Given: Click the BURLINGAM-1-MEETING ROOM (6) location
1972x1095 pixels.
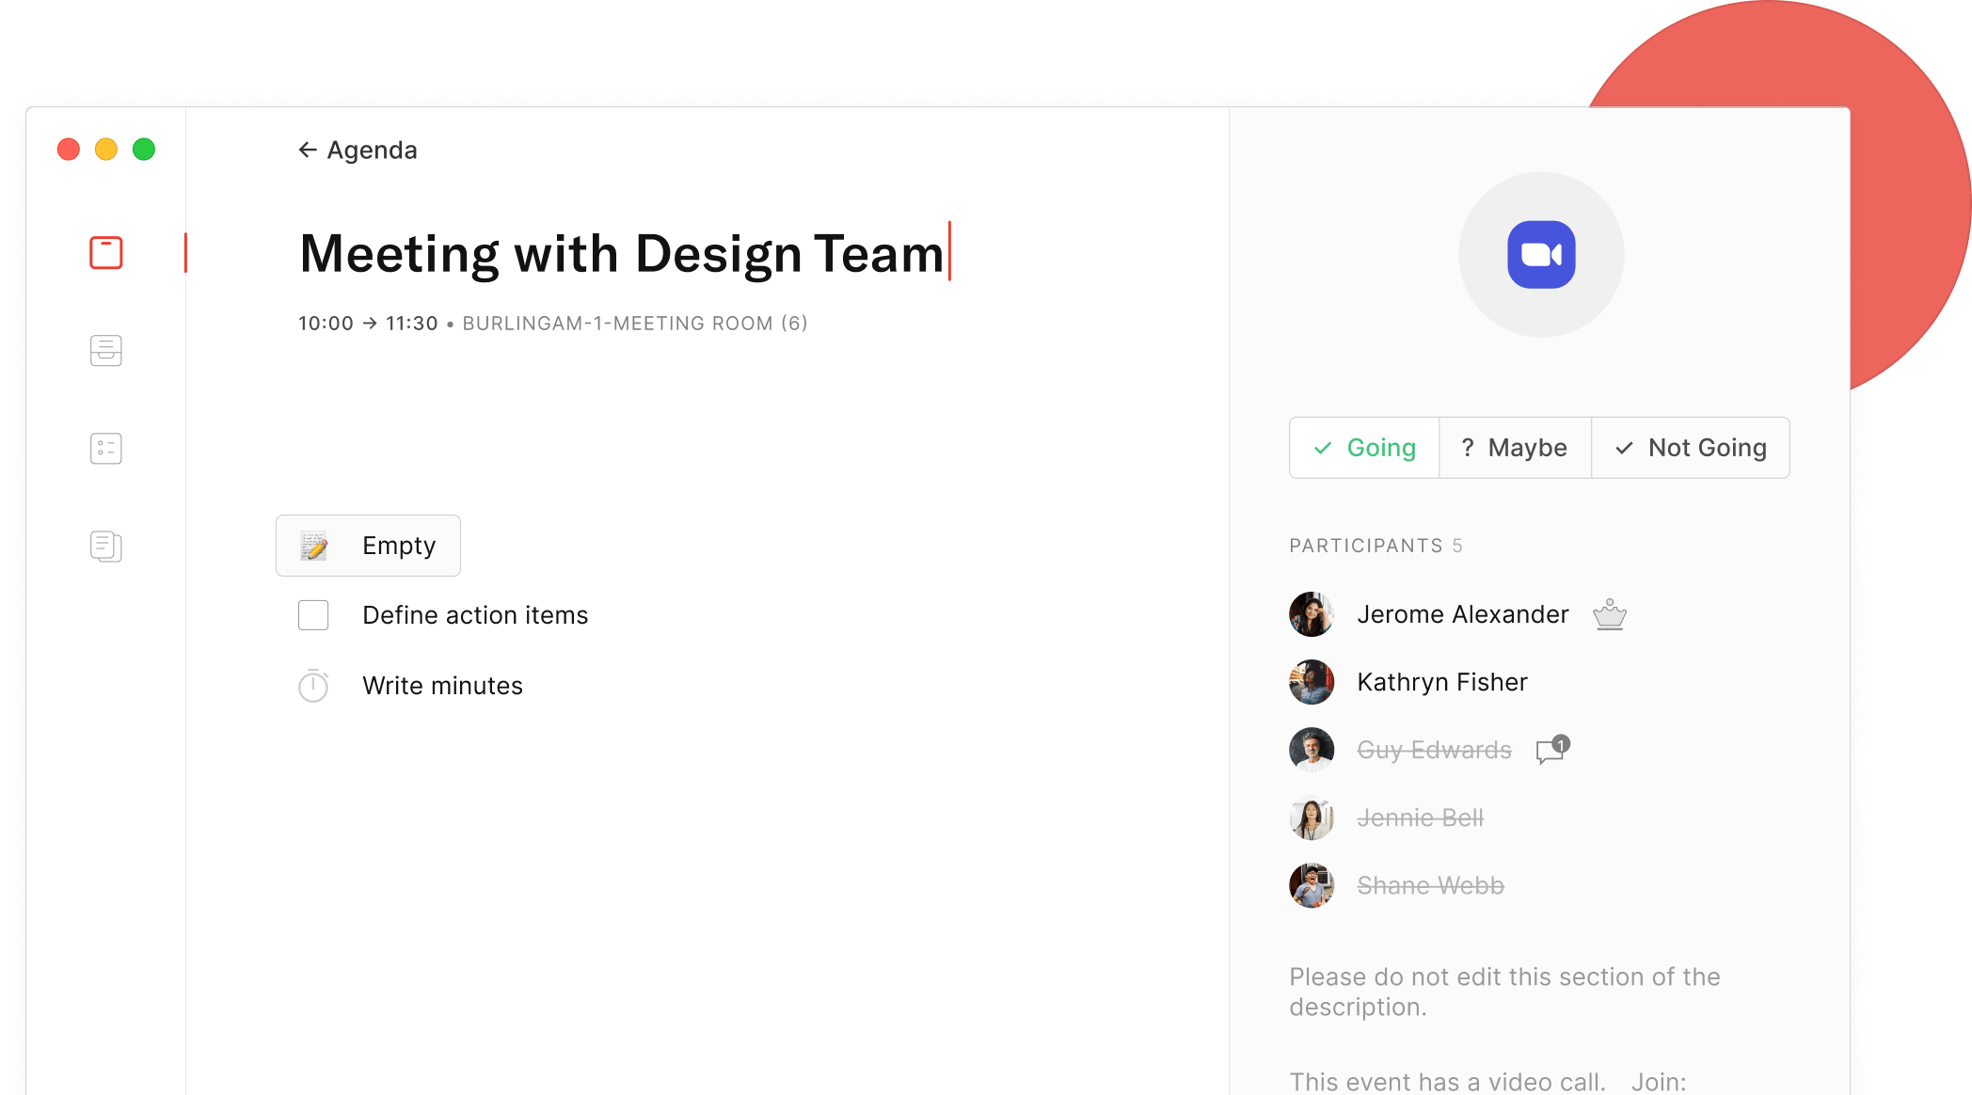Looking at the screenshot, I should 635,324.
